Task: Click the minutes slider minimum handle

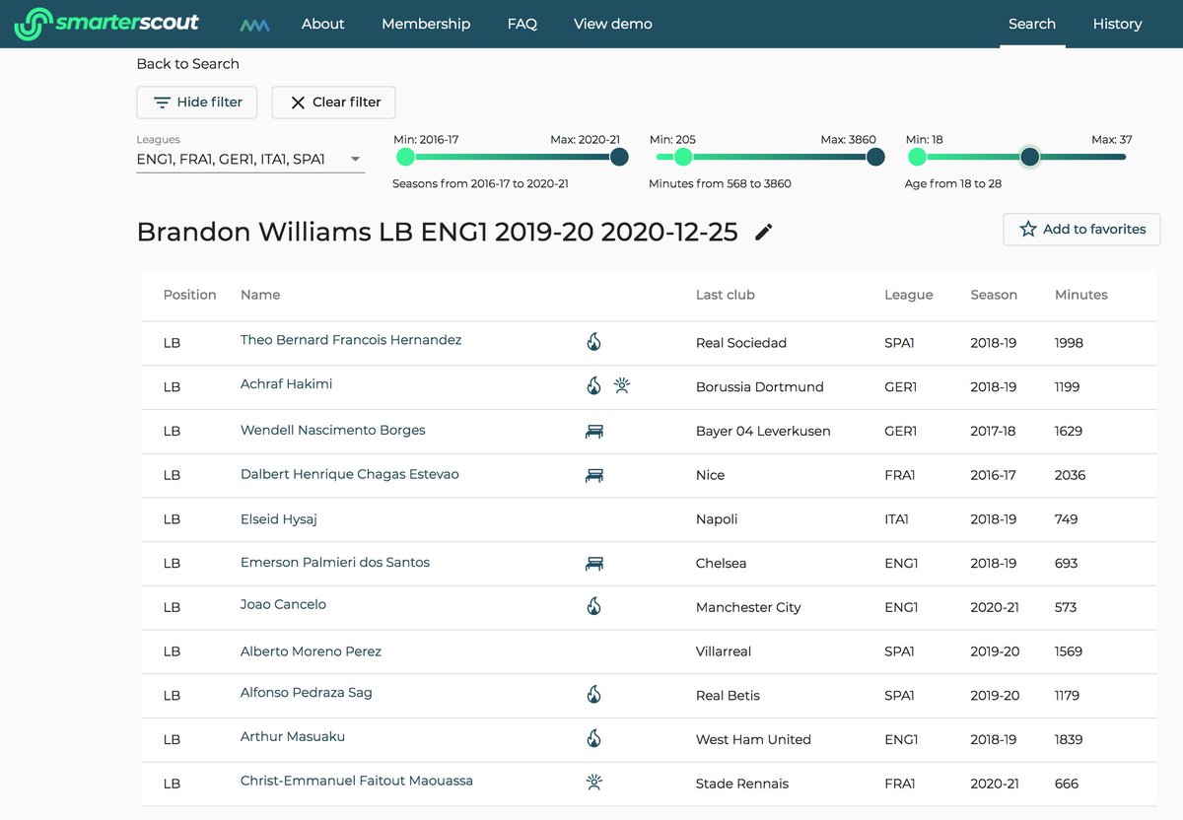Action: pyautogui.click(x=682, y=157)
